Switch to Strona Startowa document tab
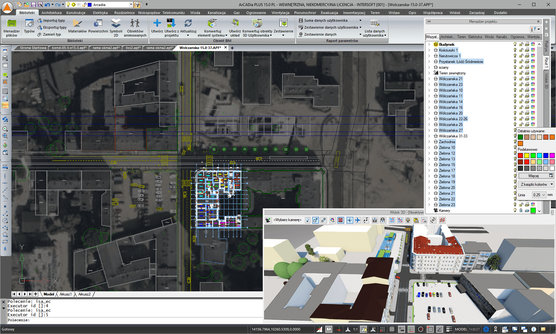This screenshot has width=556, height=334. [x=33, y=48]
